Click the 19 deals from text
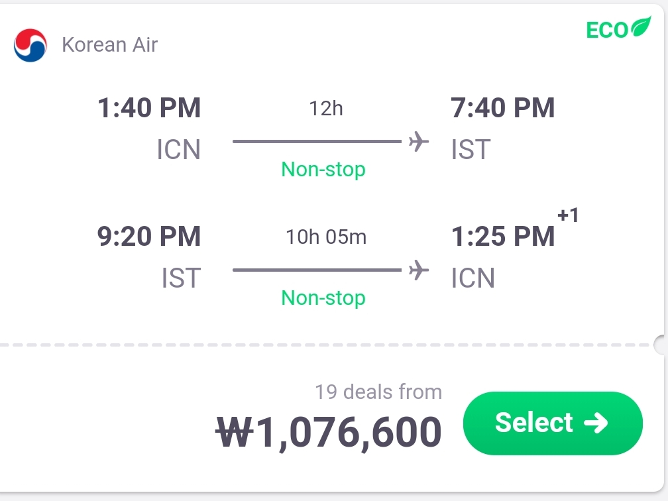 (x=378, y=392)
